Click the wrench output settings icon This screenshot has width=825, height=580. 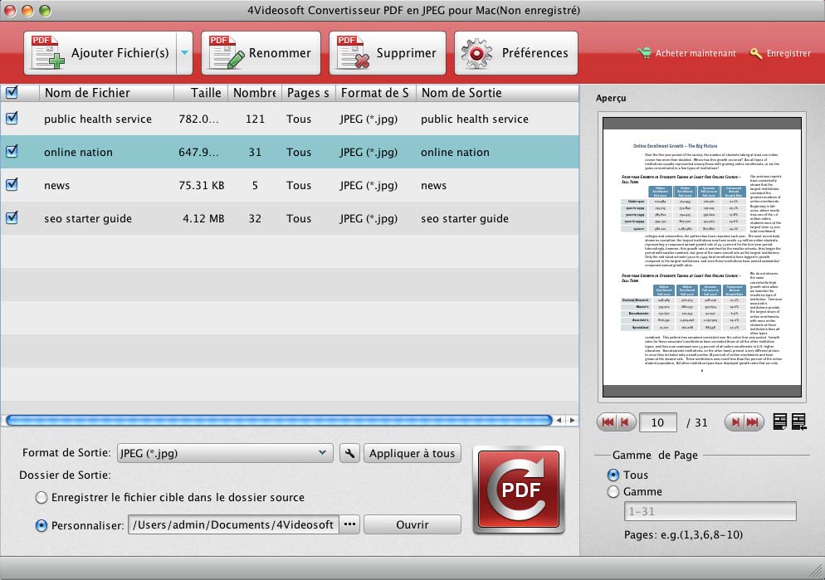click(x=349, y=454)
